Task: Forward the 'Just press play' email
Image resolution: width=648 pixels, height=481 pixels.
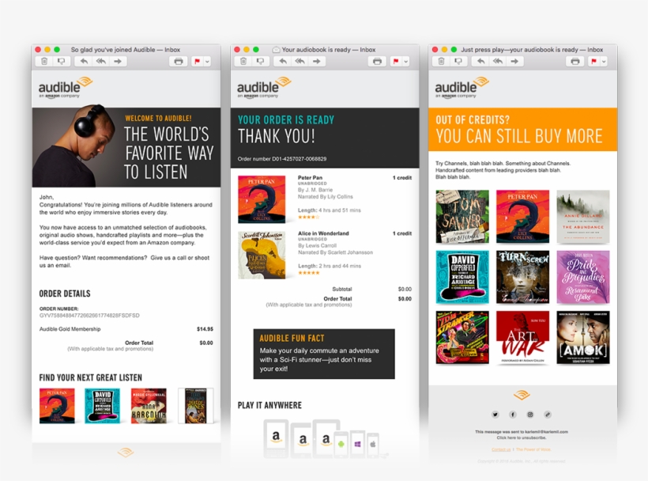Action: click(514, 61)
